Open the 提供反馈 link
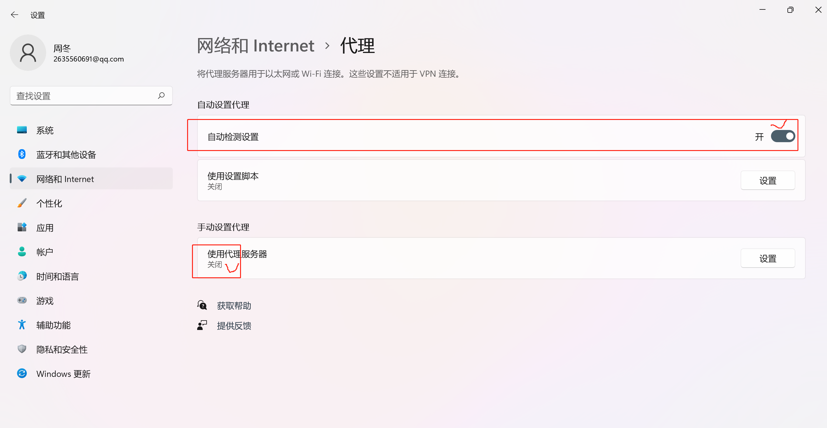The image size is (827, 428). pyautogui.click(x=234, y=326)
